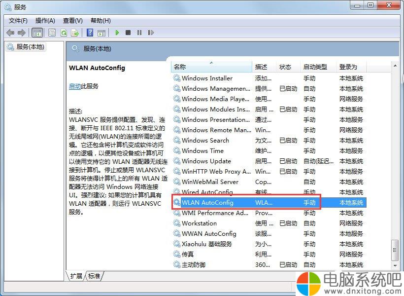This screenshot has width=404, height=296.
Task: Sort by the 名称 column header
Action: [211, 67]
